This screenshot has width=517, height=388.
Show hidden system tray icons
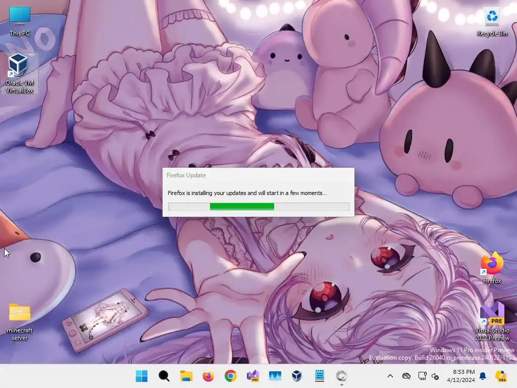coord(390,376)
